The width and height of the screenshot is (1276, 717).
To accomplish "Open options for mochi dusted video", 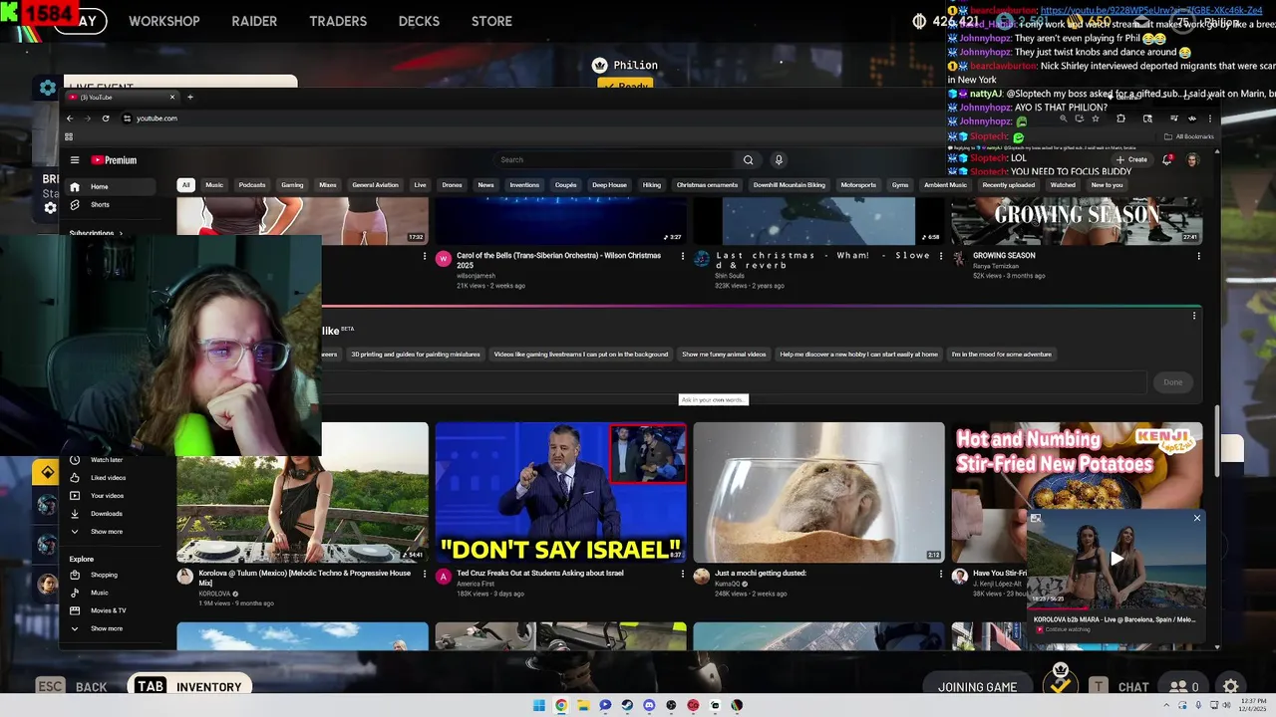I will point(940,574).
